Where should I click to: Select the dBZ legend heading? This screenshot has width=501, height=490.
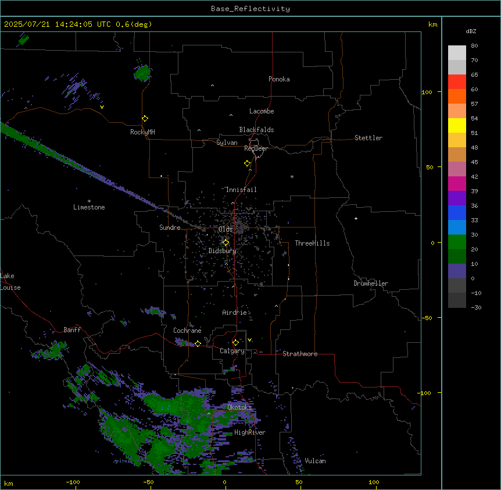[471, 31]
